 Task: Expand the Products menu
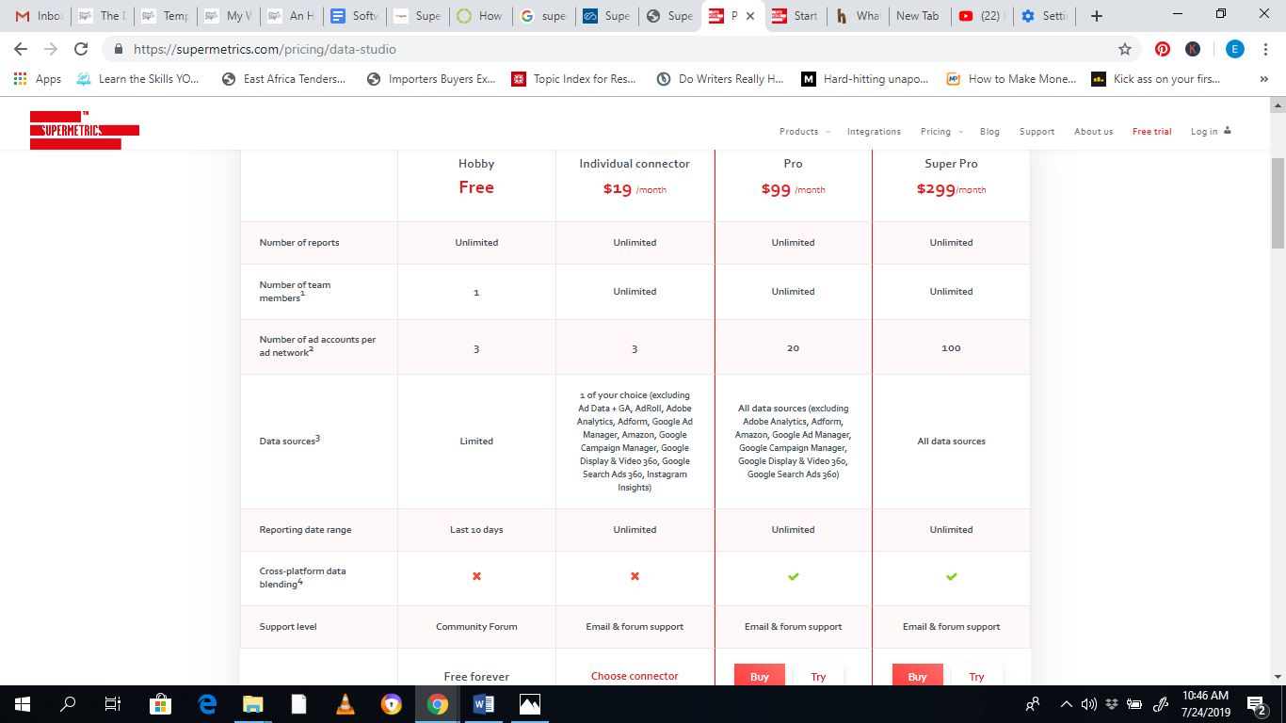click(805, 132)
